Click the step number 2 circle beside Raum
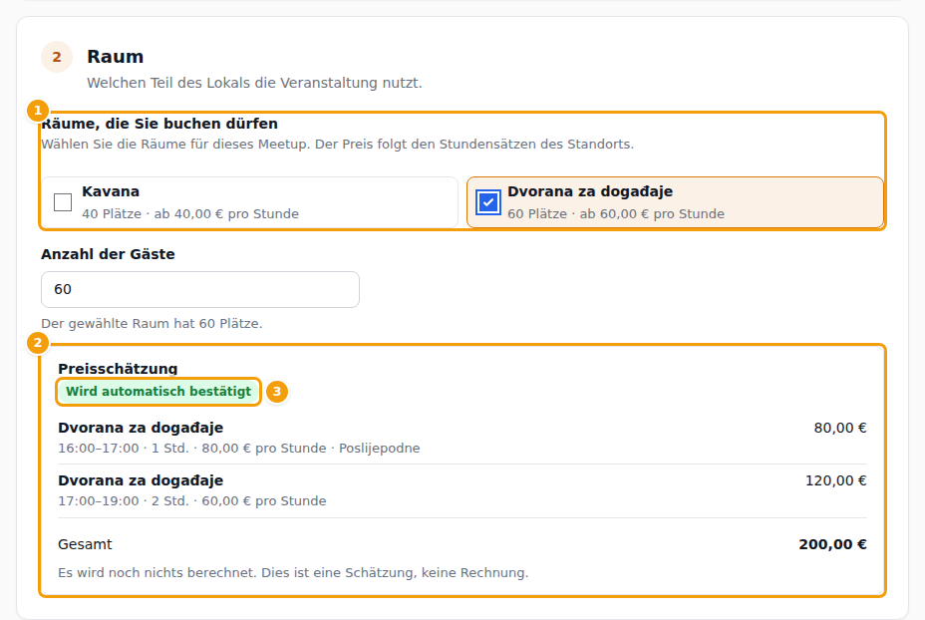925x620 pixels. (57, 57)
